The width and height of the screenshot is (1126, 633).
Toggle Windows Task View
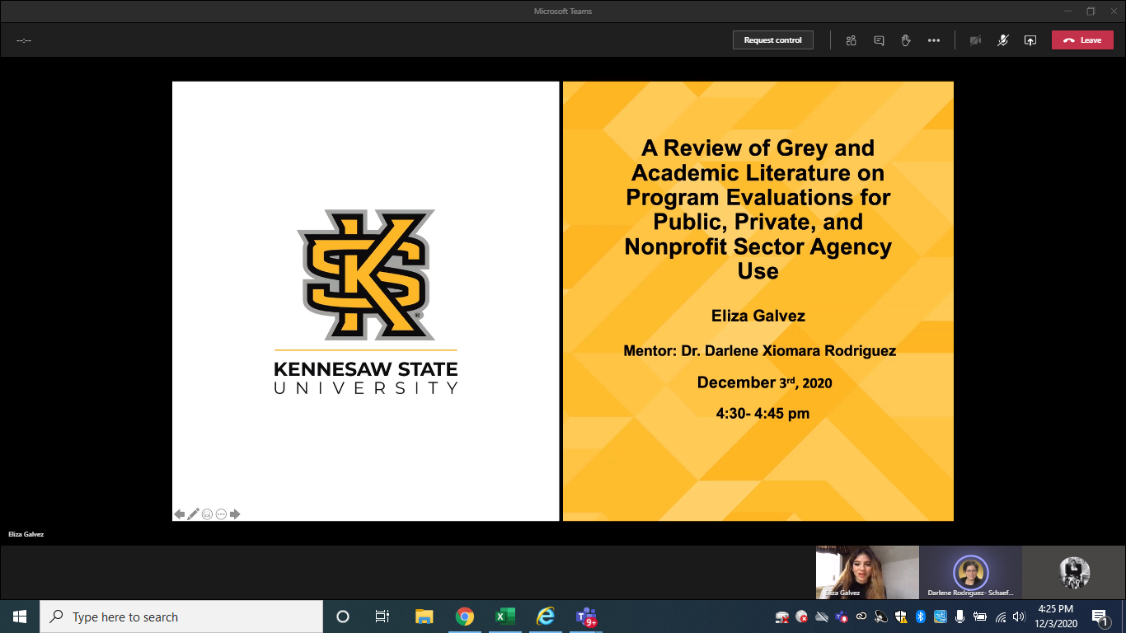coord(382,617)
